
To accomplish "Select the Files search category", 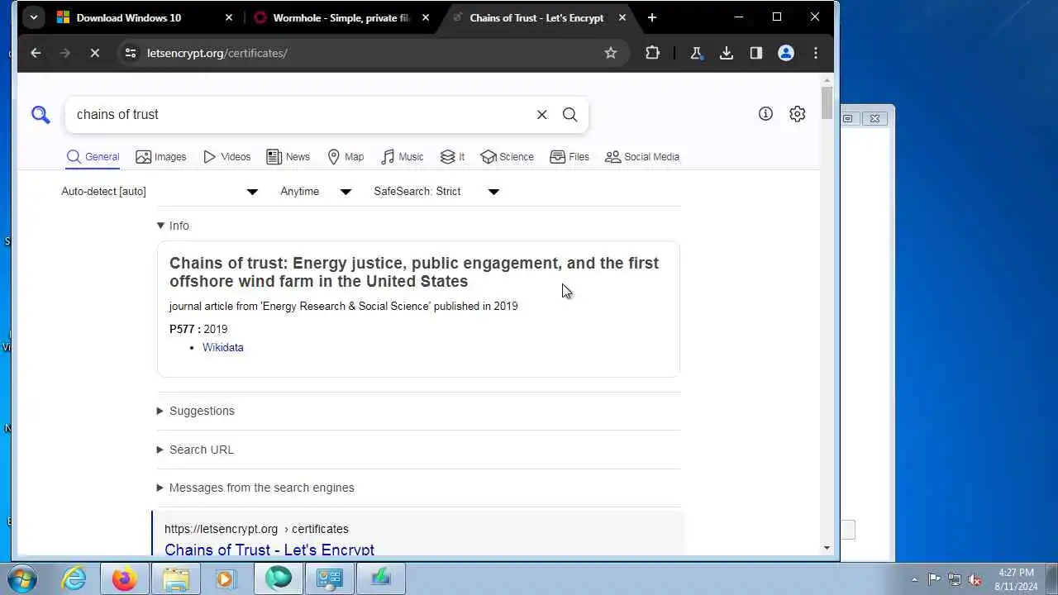I will point(570,157).
